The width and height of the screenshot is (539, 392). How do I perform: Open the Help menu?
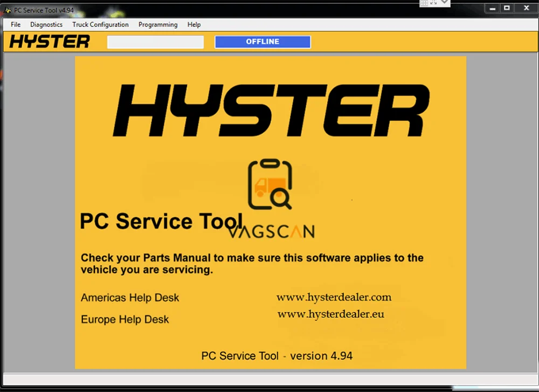pyautogui.click(x=194, y=24)
